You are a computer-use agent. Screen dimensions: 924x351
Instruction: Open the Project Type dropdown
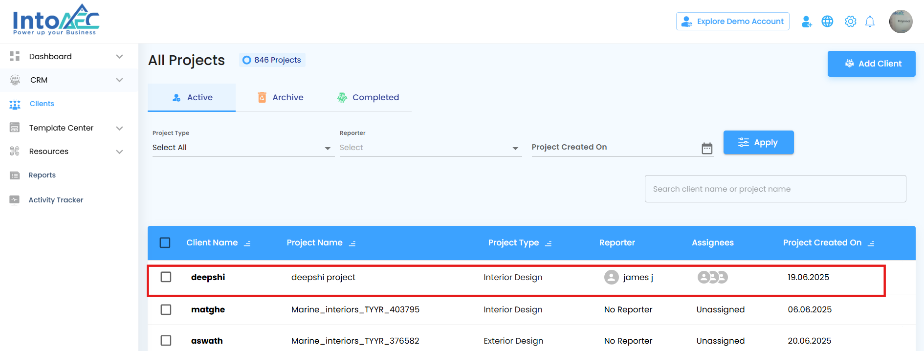click(242, 148)
